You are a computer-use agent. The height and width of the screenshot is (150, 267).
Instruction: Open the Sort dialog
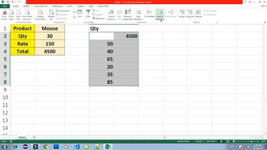click(x=80, y=14)
